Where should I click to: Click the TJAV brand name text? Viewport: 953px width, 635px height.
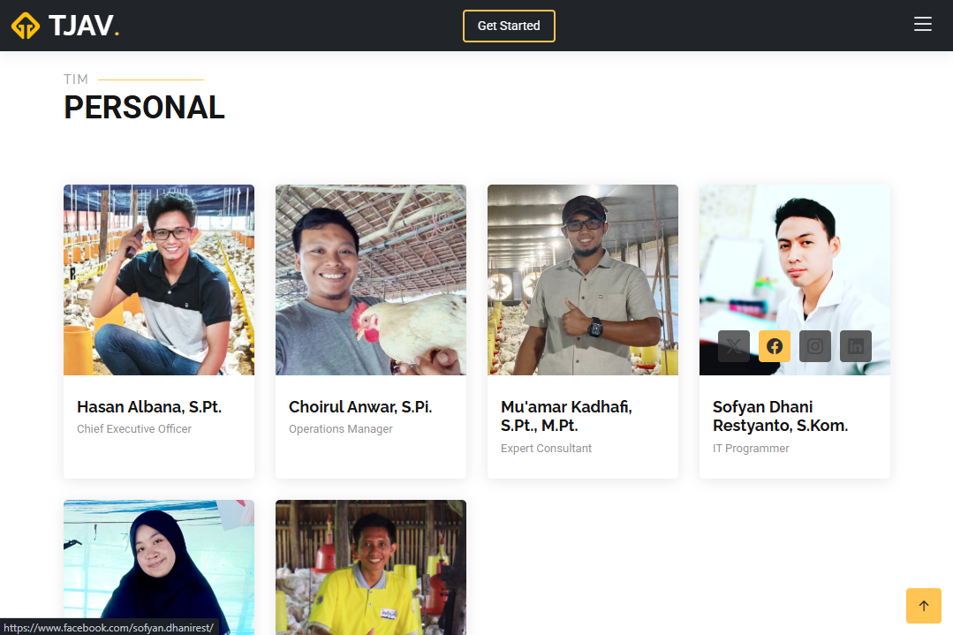tap(84, 26)
